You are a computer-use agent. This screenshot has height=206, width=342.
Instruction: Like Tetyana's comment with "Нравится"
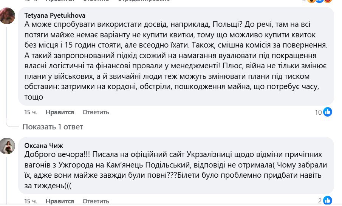(60, 112)
